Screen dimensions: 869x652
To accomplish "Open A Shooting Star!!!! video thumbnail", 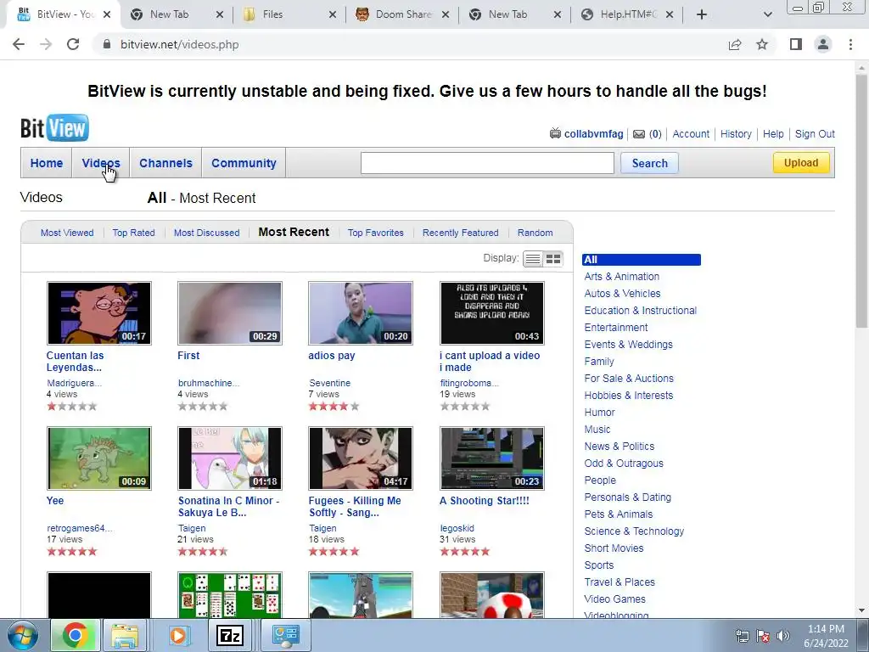I will point(492,458).
